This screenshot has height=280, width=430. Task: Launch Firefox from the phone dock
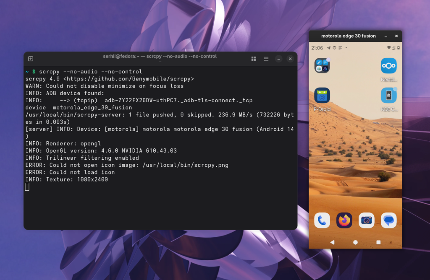(x=344, y=220)
